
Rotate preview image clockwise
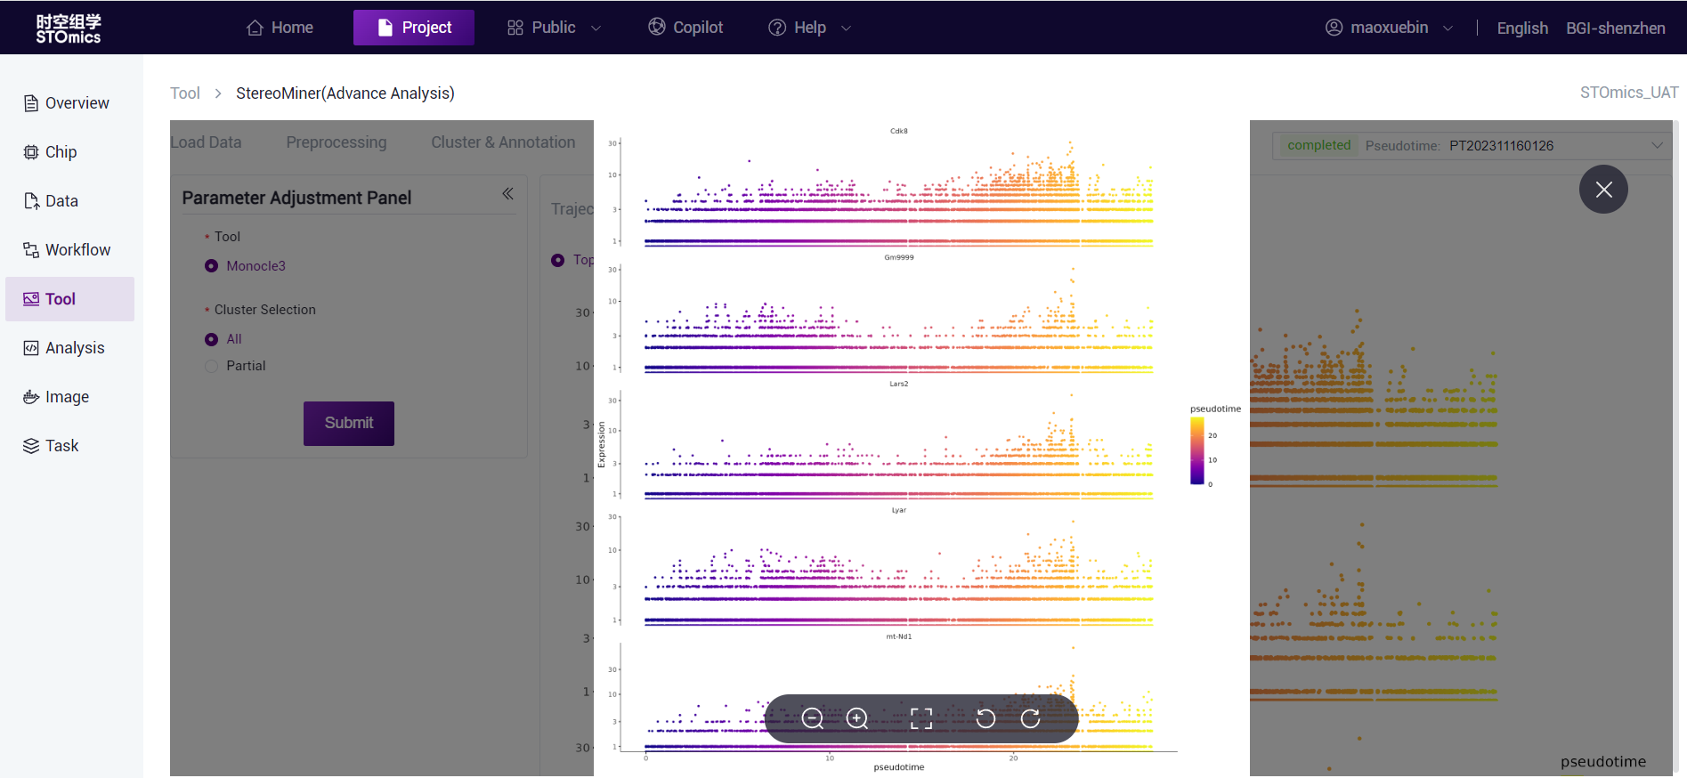(1030, 718)
